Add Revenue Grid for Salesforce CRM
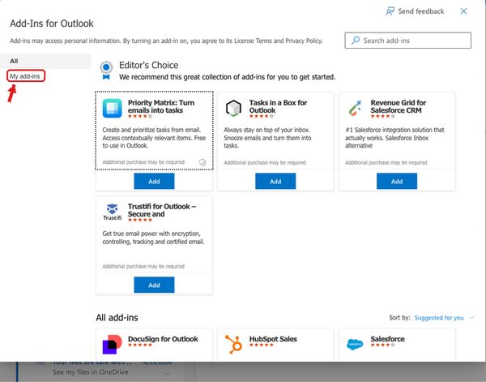 click(397, 181)
